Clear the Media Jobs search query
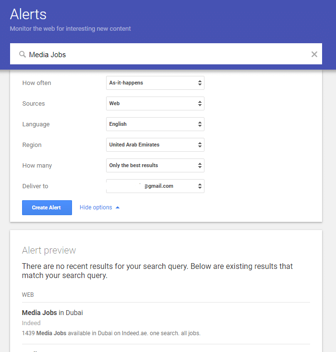Screen dimensions: 336x352 (x=314, y=54)
